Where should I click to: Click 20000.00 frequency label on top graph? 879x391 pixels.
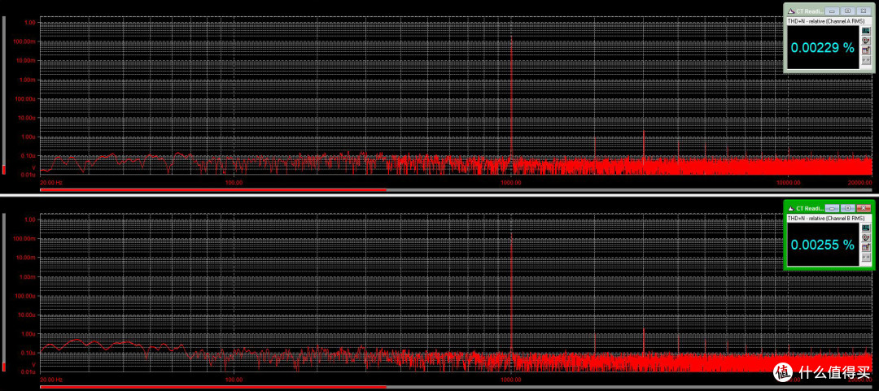tap(860, 183)
